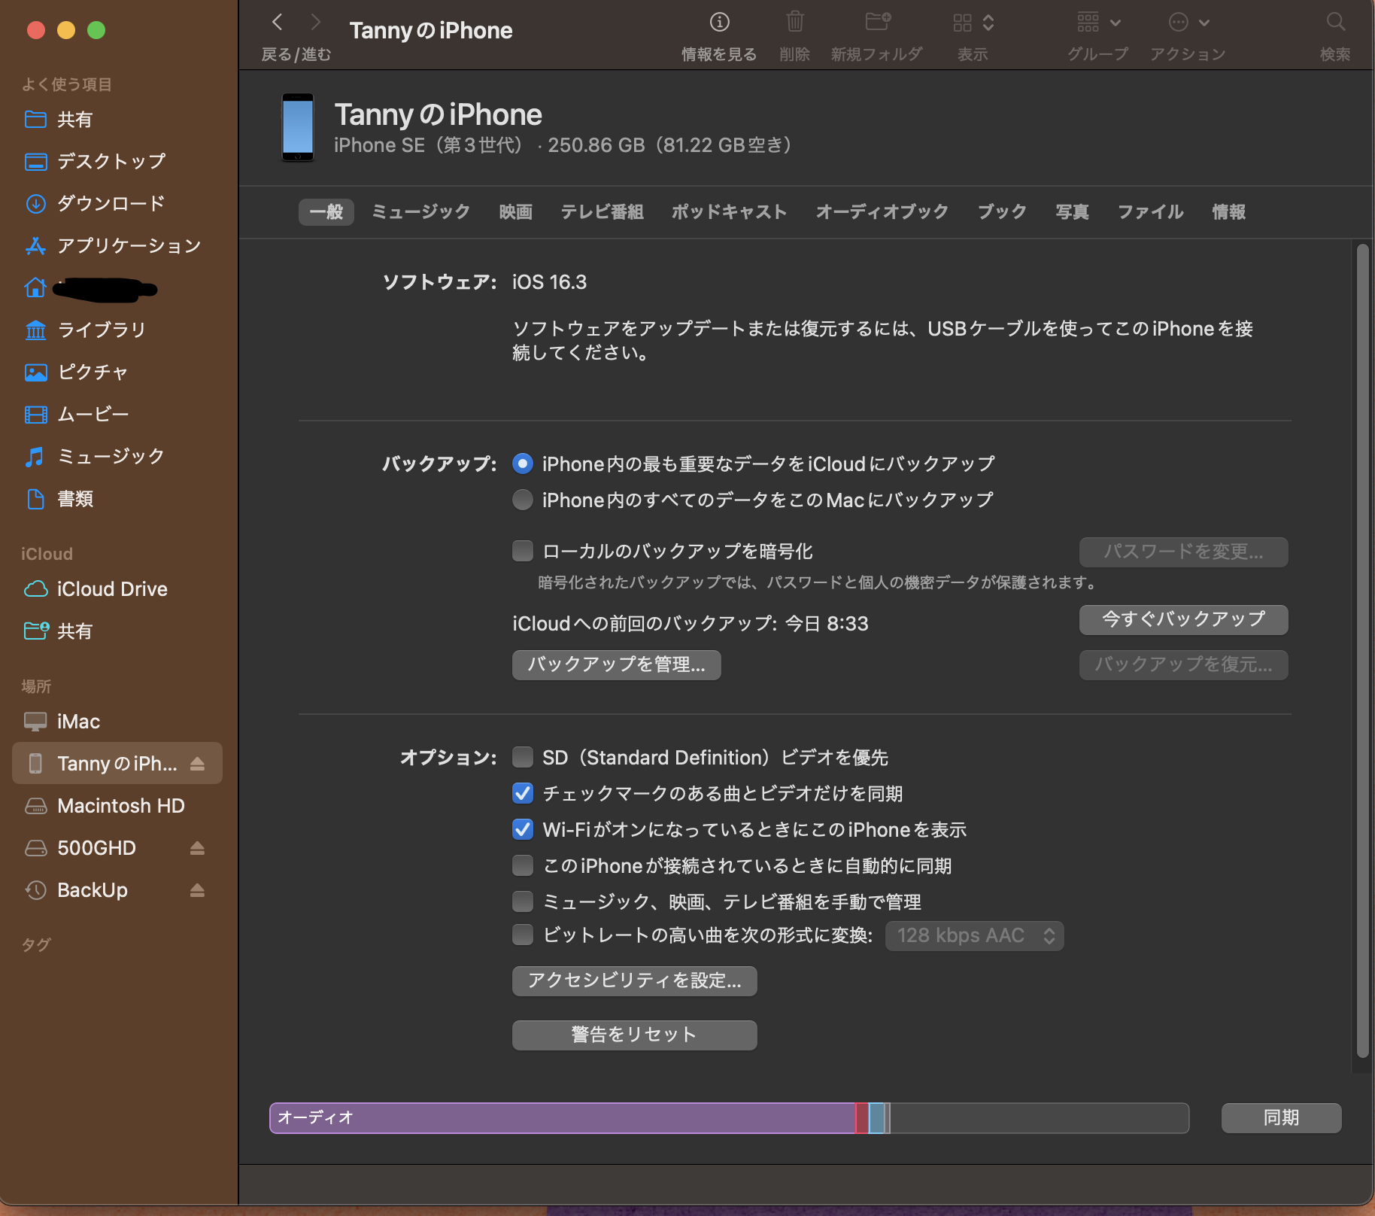The height and width of the screenshot is (1216, 1375).
Task: Open ミュージック folder in the sidebar
Action: 94,457
